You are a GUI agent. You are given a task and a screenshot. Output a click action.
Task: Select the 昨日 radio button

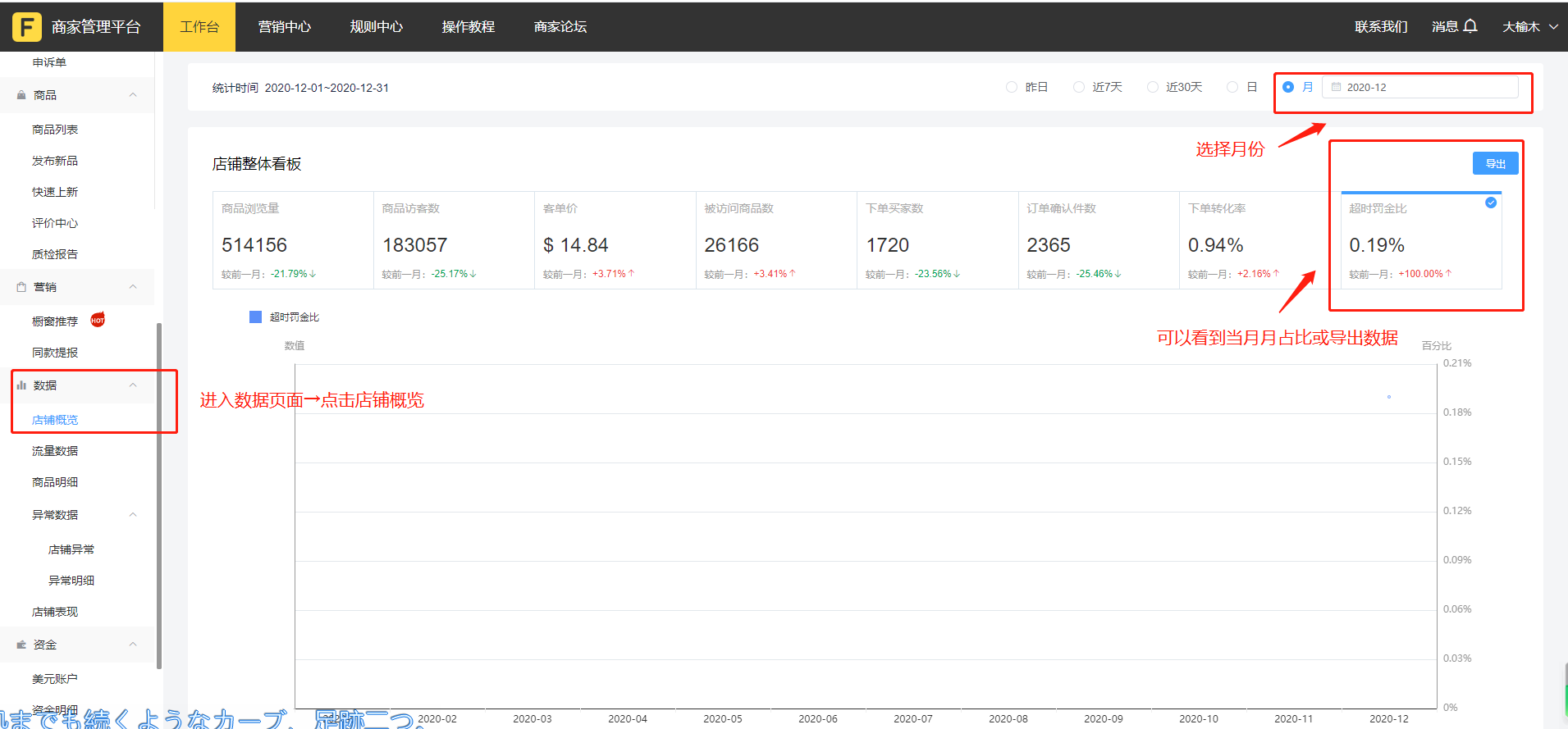(1012, 87)
